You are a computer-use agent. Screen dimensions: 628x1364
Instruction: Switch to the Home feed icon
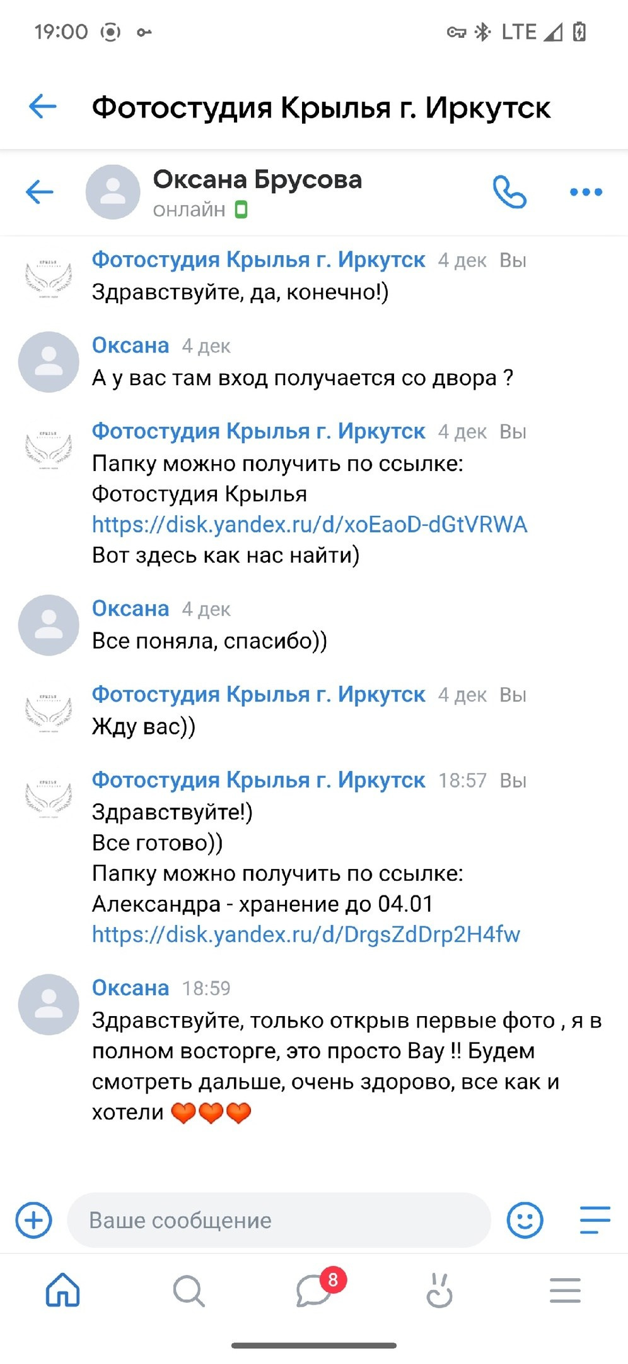62,1290
